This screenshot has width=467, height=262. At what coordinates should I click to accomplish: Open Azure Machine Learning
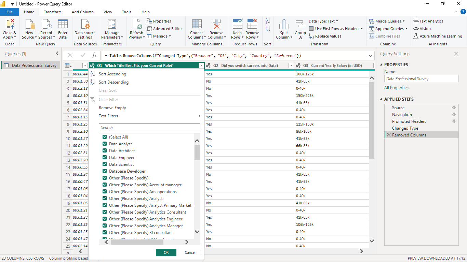pos(438,36)
